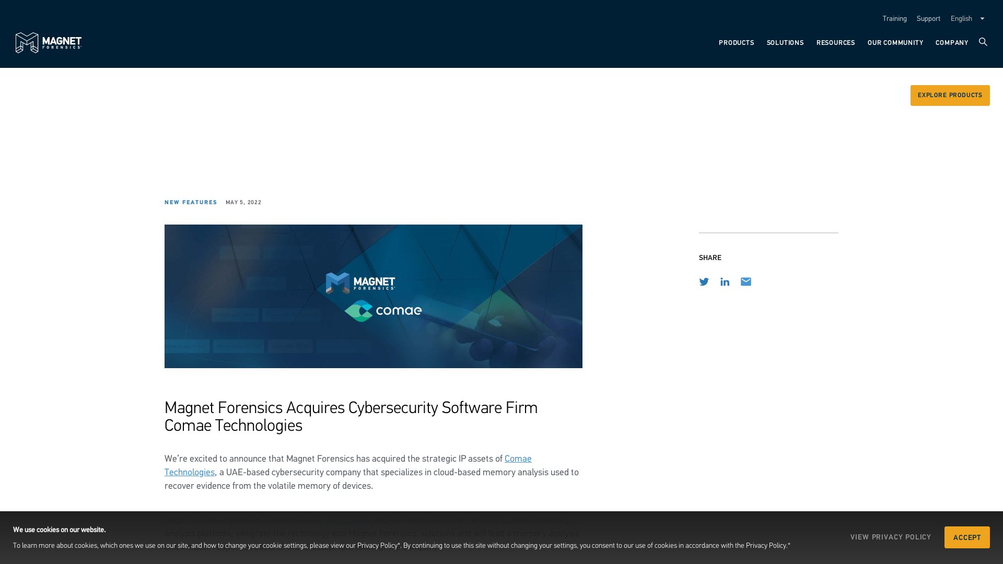The image size is (1003, 564).
Task: Open the search magnifier icon
Action: click(983, 42)
